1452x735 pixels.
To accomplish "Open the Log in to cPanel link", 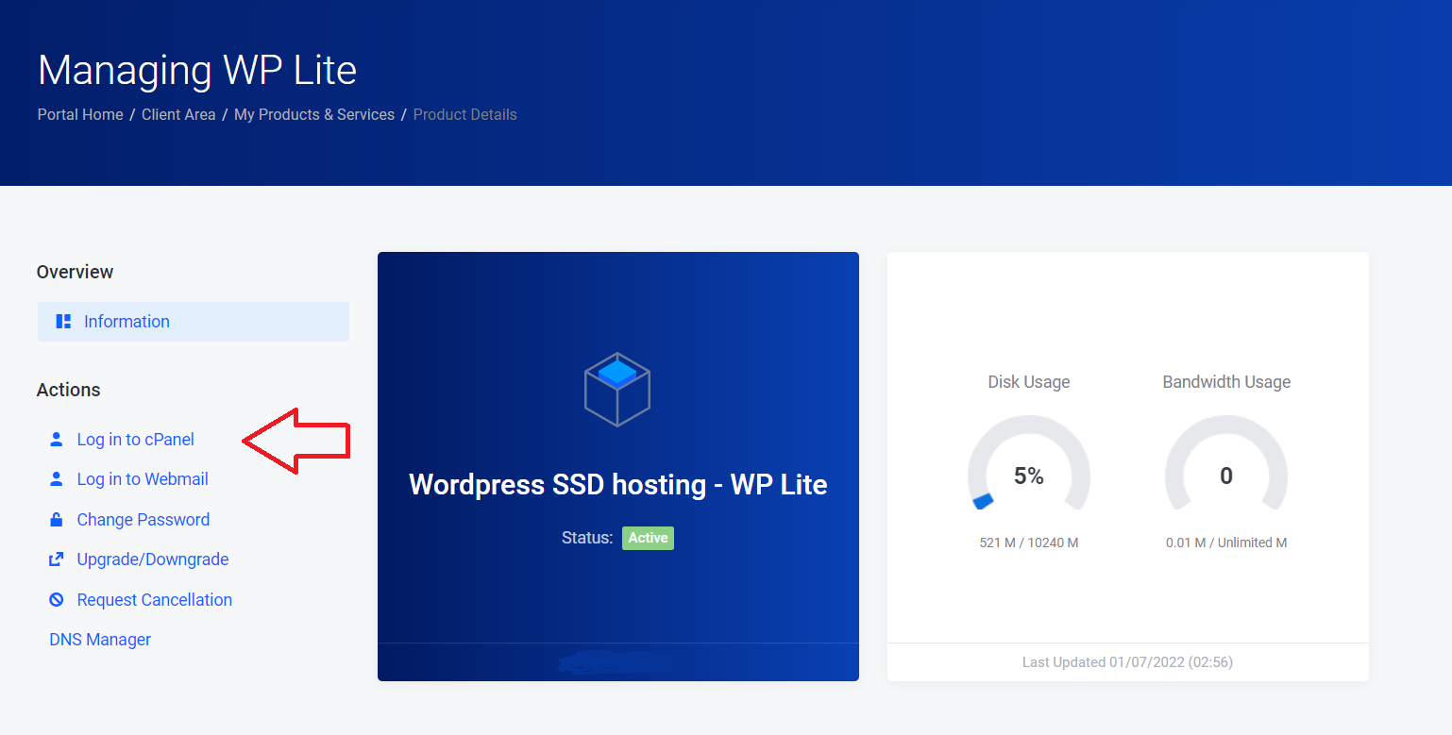I will 135,440.
